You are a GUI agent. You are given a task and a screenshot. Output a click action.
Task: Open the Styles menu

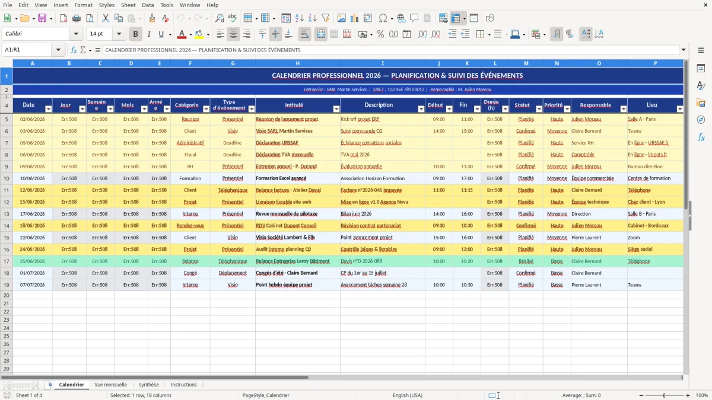[x=107, y=5]
